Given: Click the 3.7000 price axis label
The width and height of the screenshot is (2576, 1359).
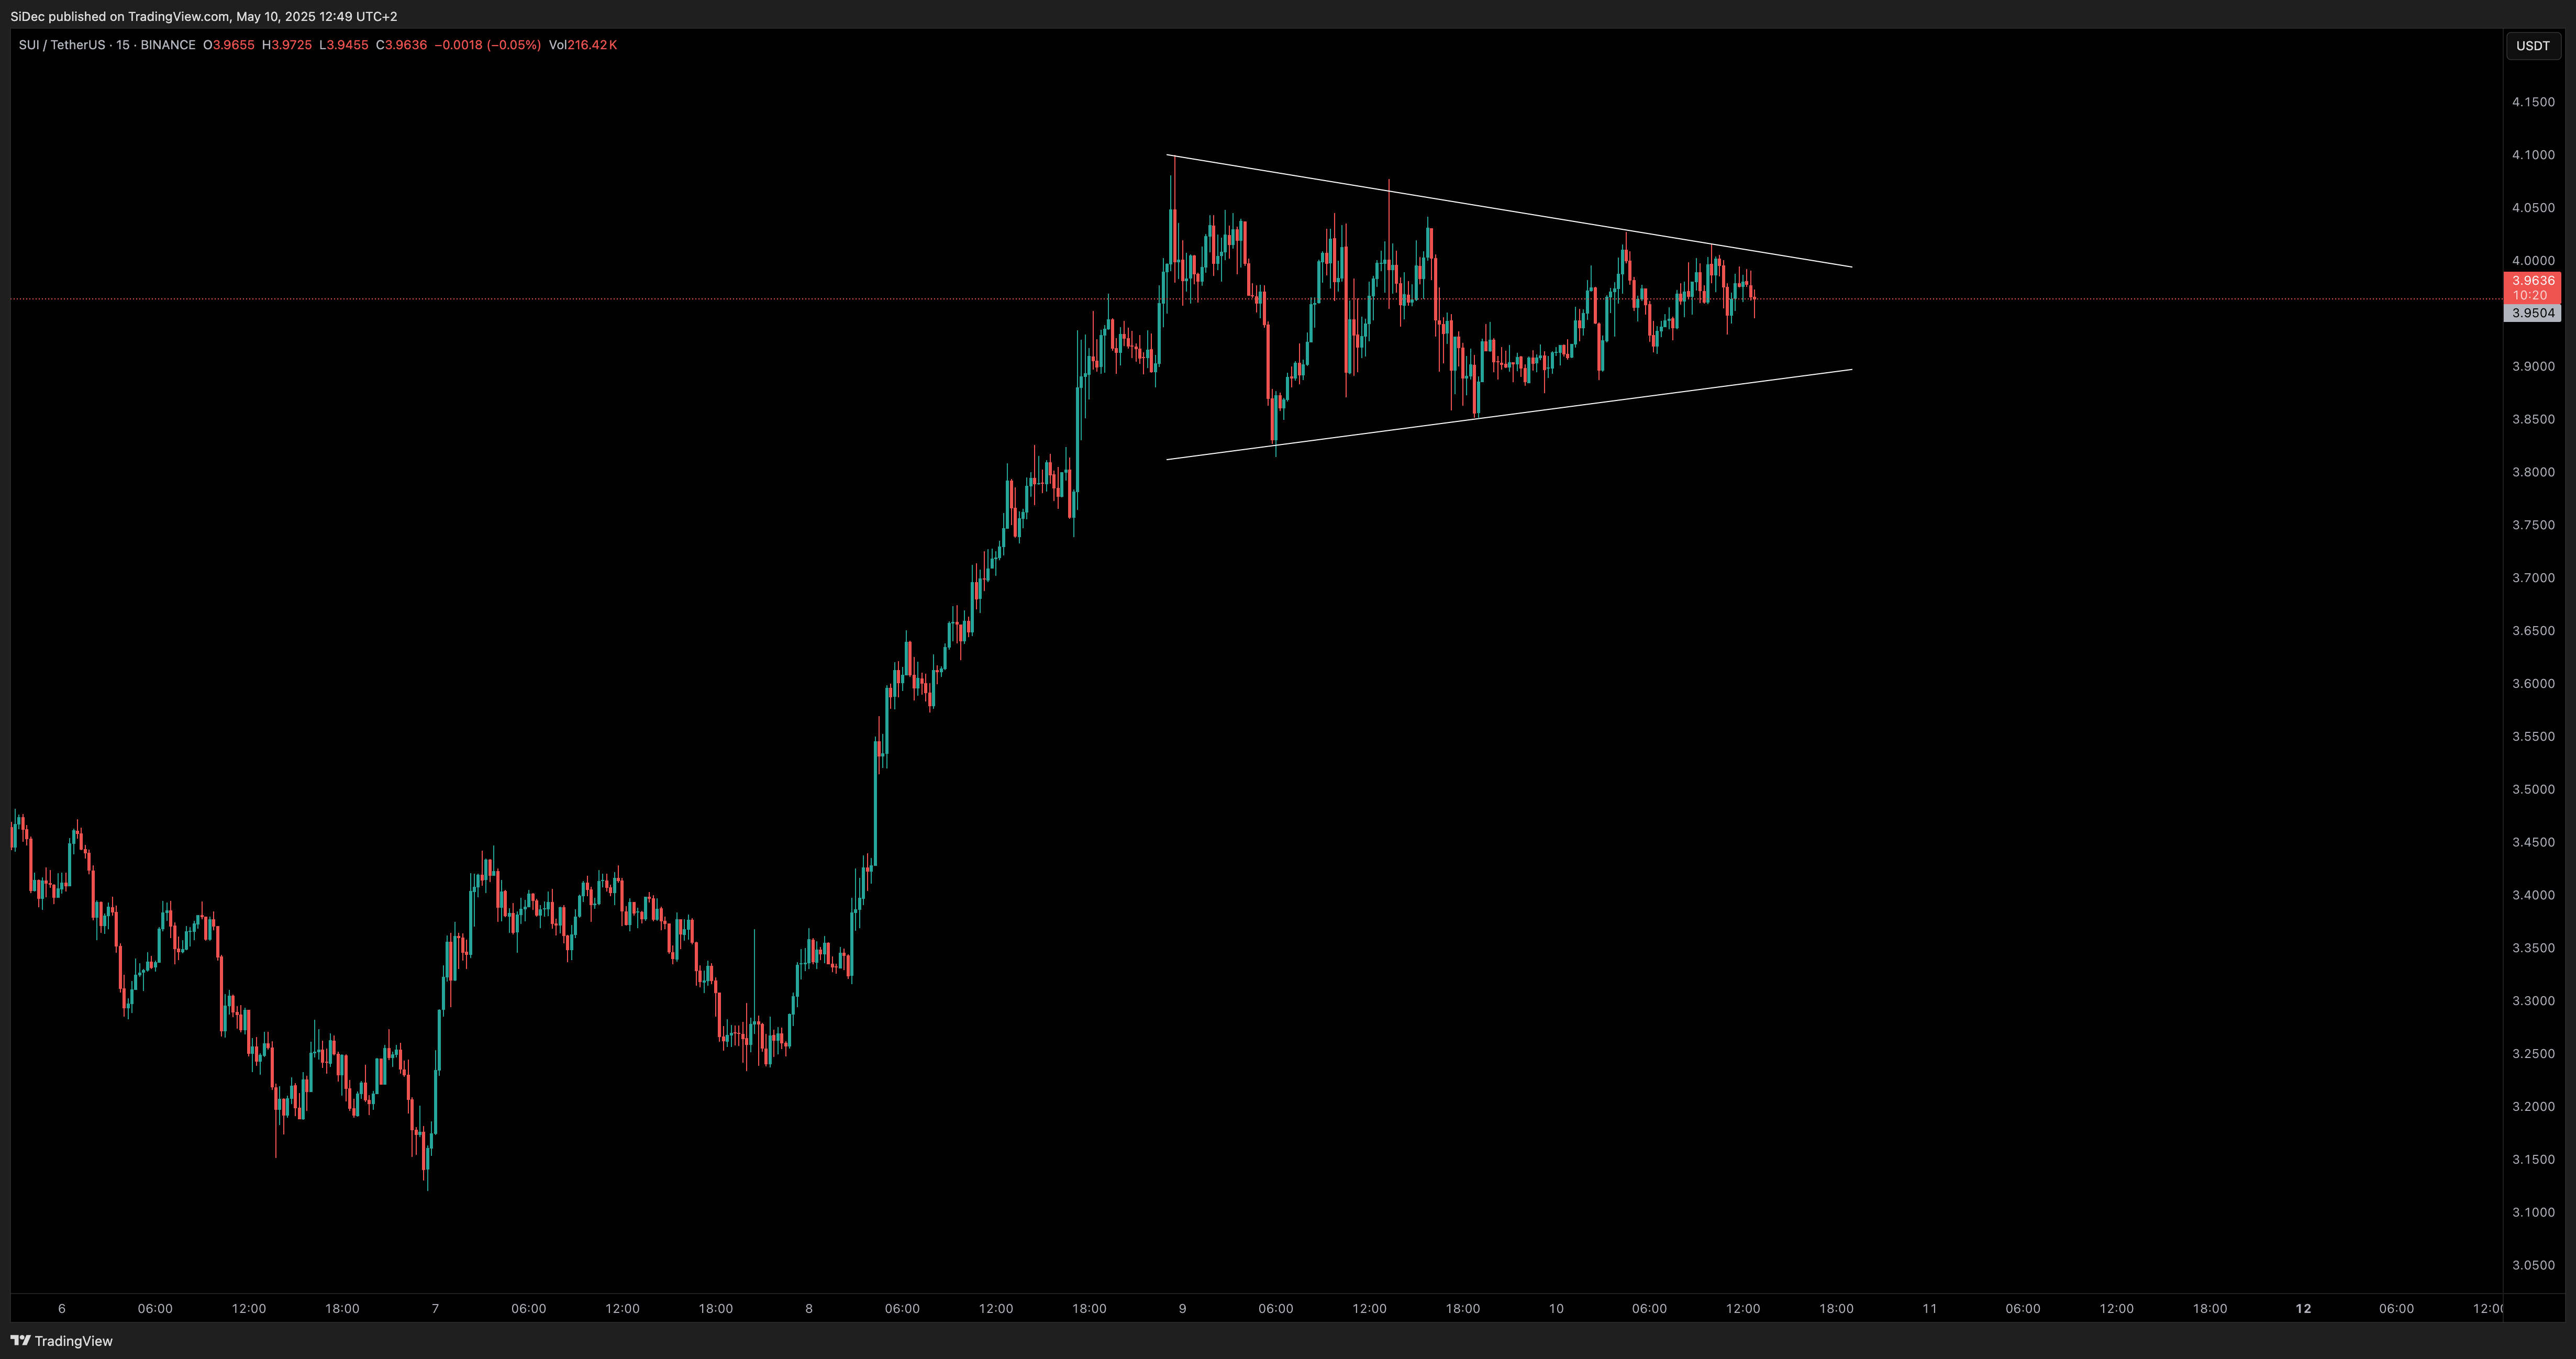Looking at the screenshot, I should click(x=2533, y=578).
